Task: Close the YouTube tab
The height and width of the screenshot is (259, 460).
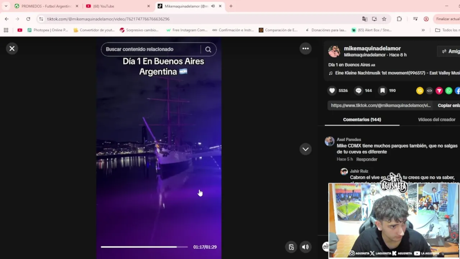Action: [148, 6]
